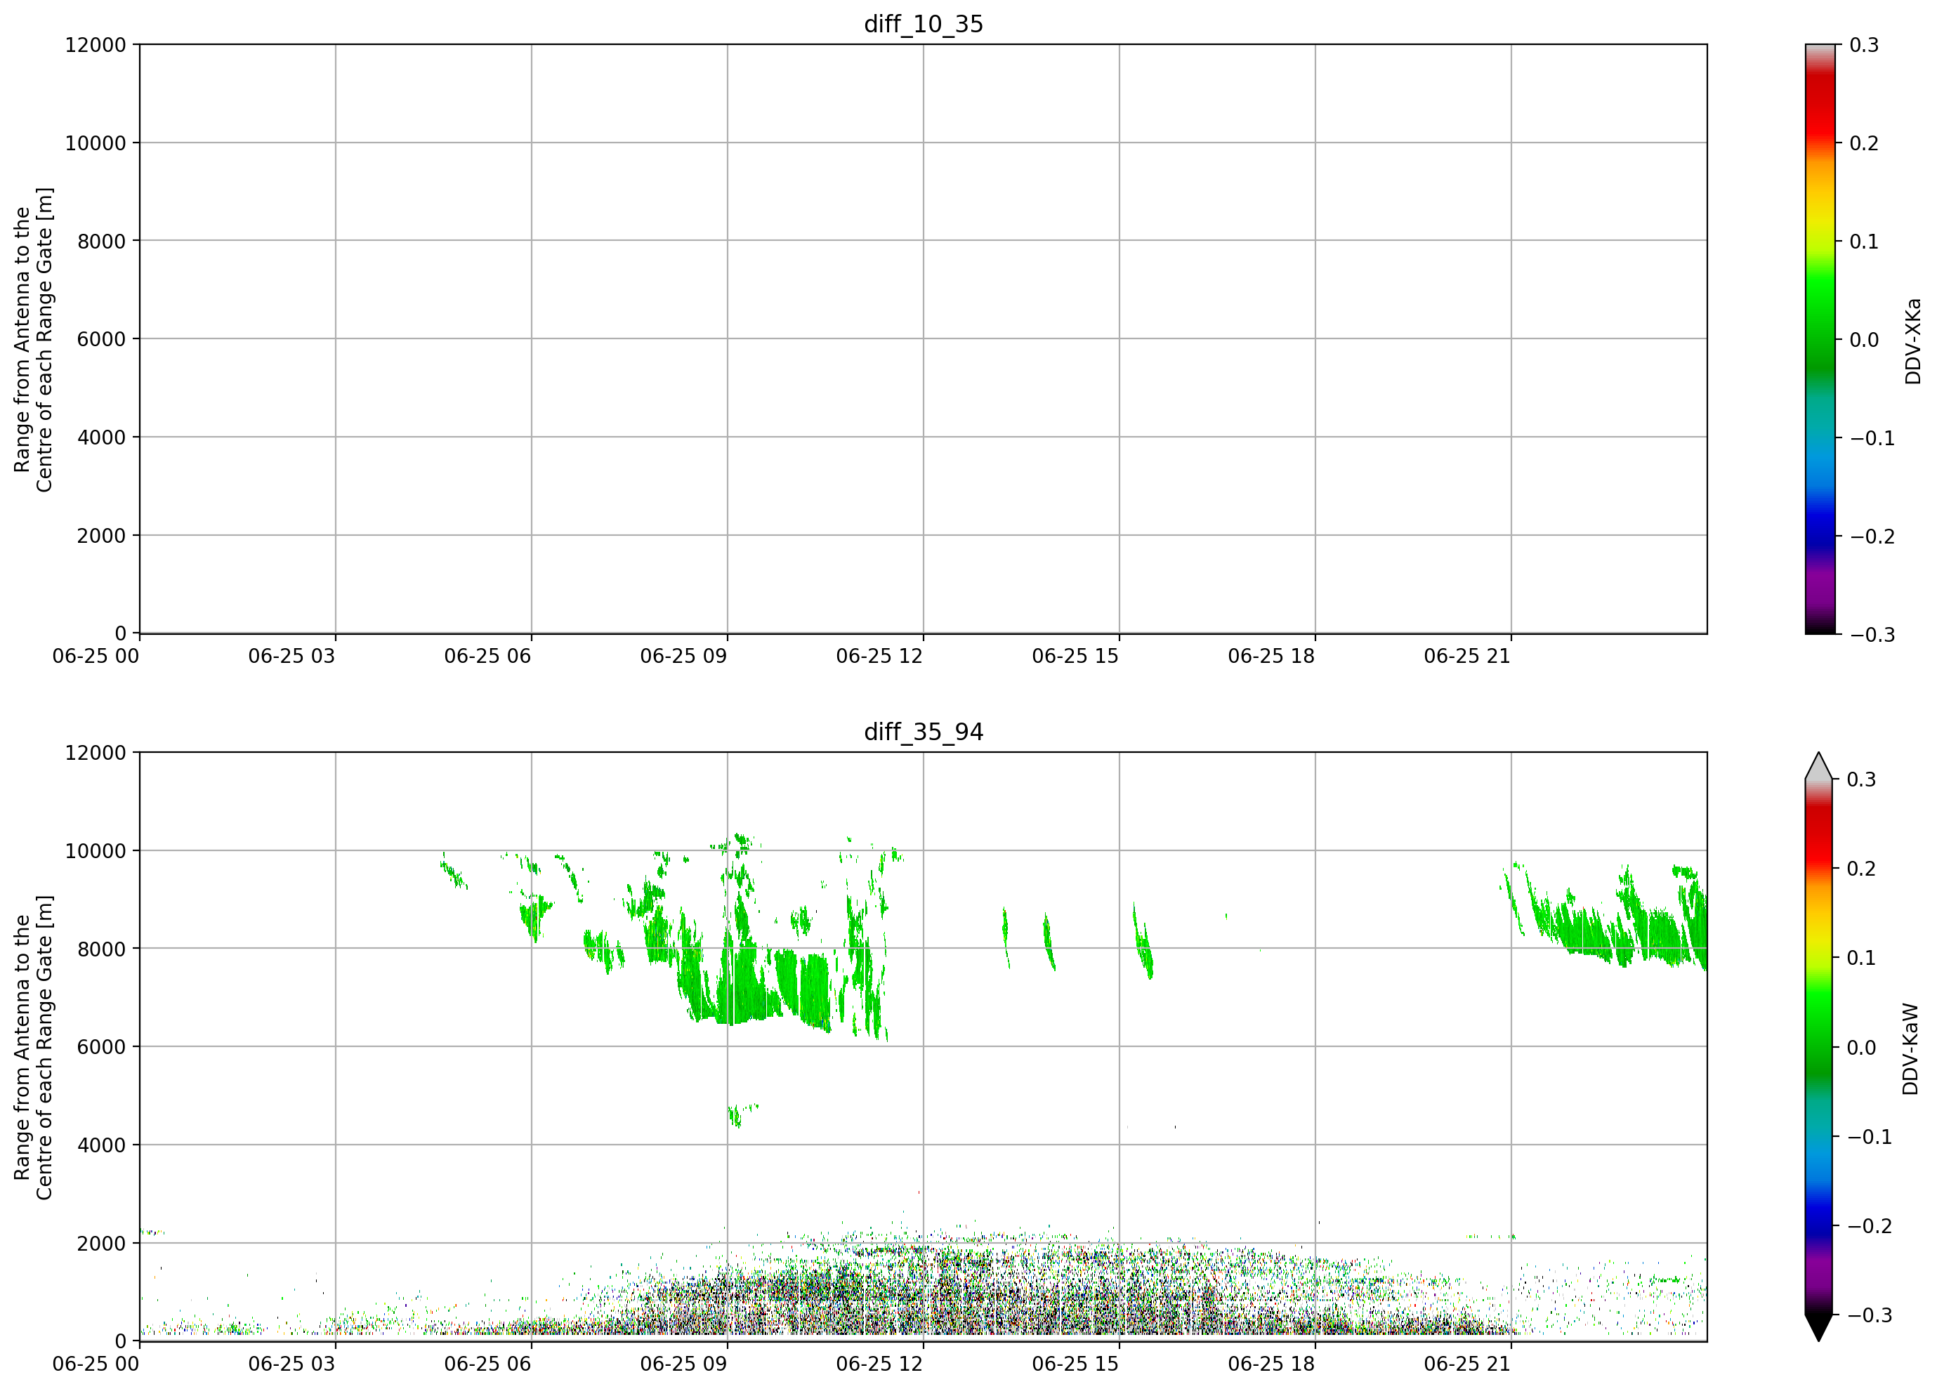Select the DDV-KaW colorbar label
This screenshot has width=1937, height=1389.
pyautogui.click(x=1910, y=1048)
